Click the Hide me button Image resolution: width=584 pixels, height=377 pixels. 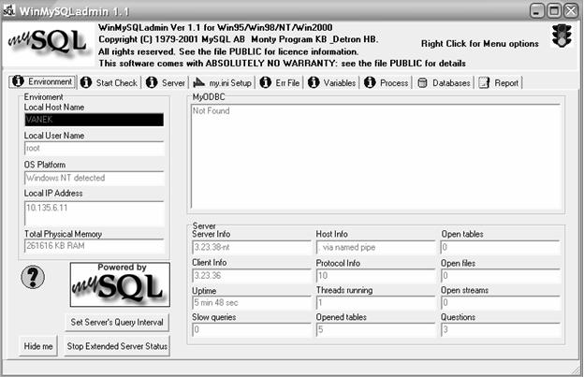pos(38,346)
